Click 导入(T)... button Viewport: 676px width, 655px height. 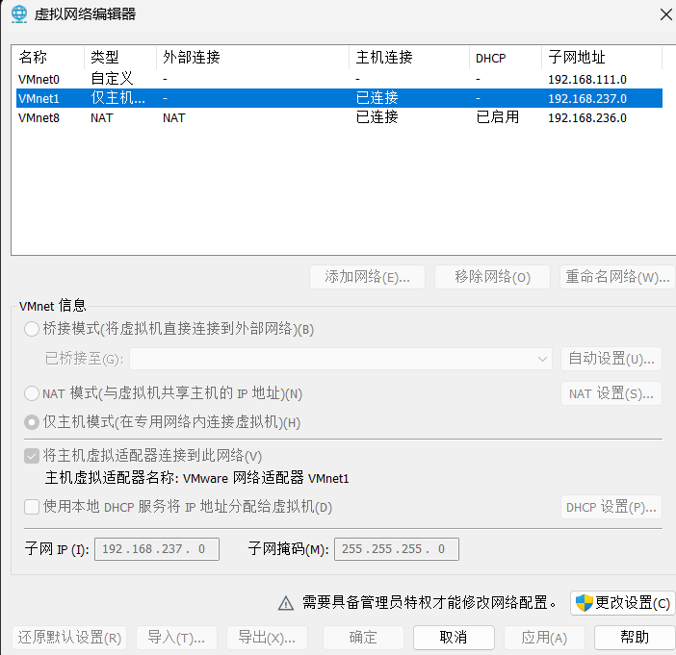(x=176, y=638)
